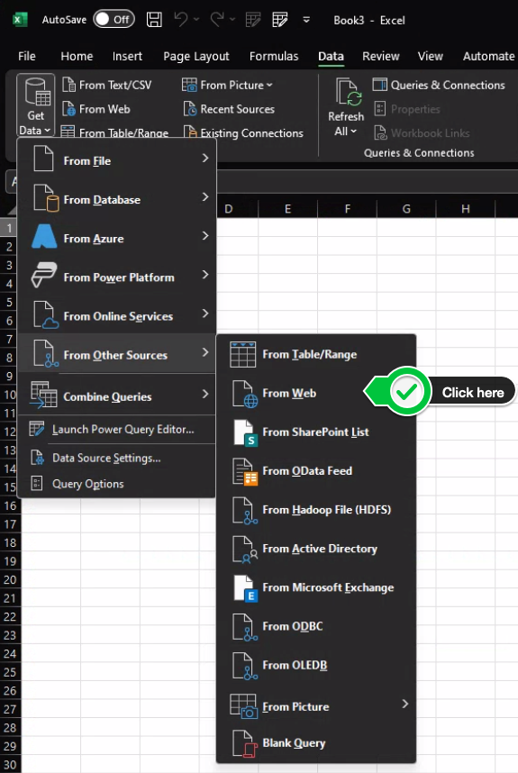Open the Queries & Connections pane button

pos(439,85)
